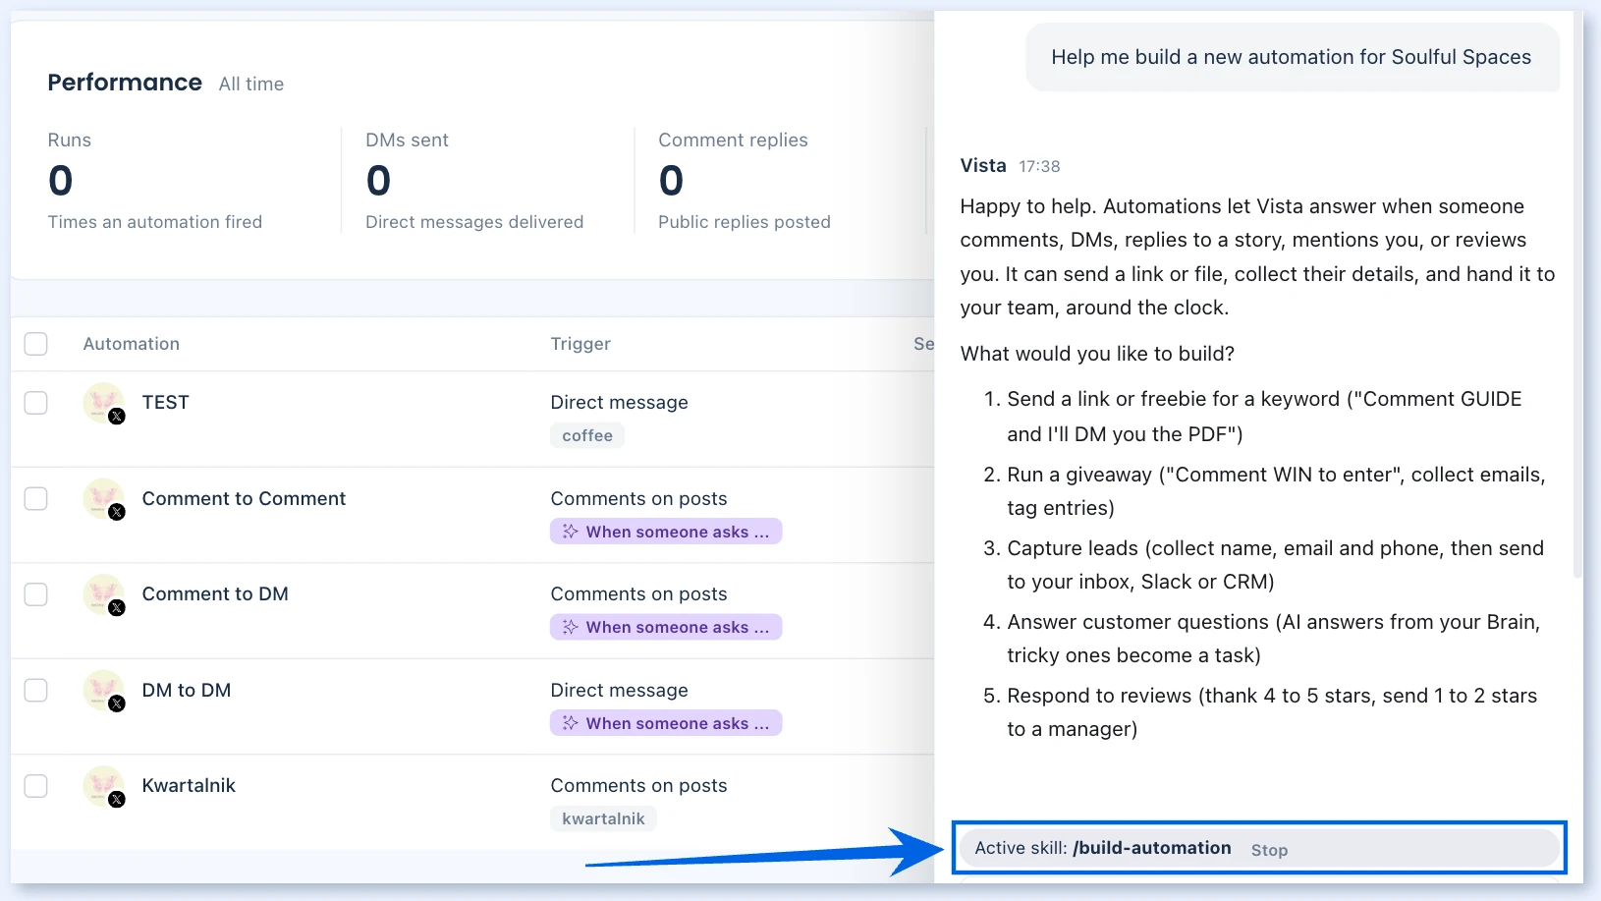Check the Comment to DM row checkbox
This screenshot has height=901, width=1601.
click(x=36, y=594)
